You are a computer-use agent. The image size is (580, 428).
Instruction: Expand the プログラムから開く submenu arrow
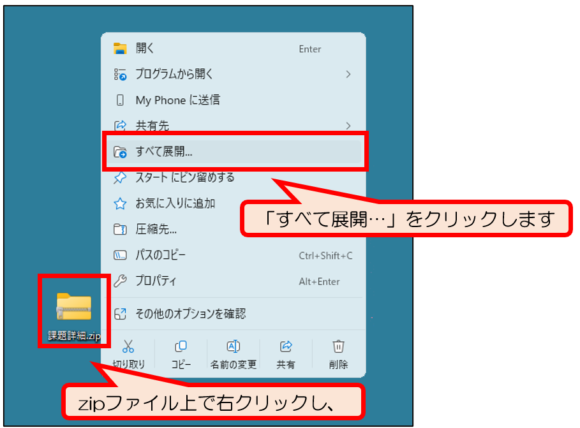coord(348,74)
